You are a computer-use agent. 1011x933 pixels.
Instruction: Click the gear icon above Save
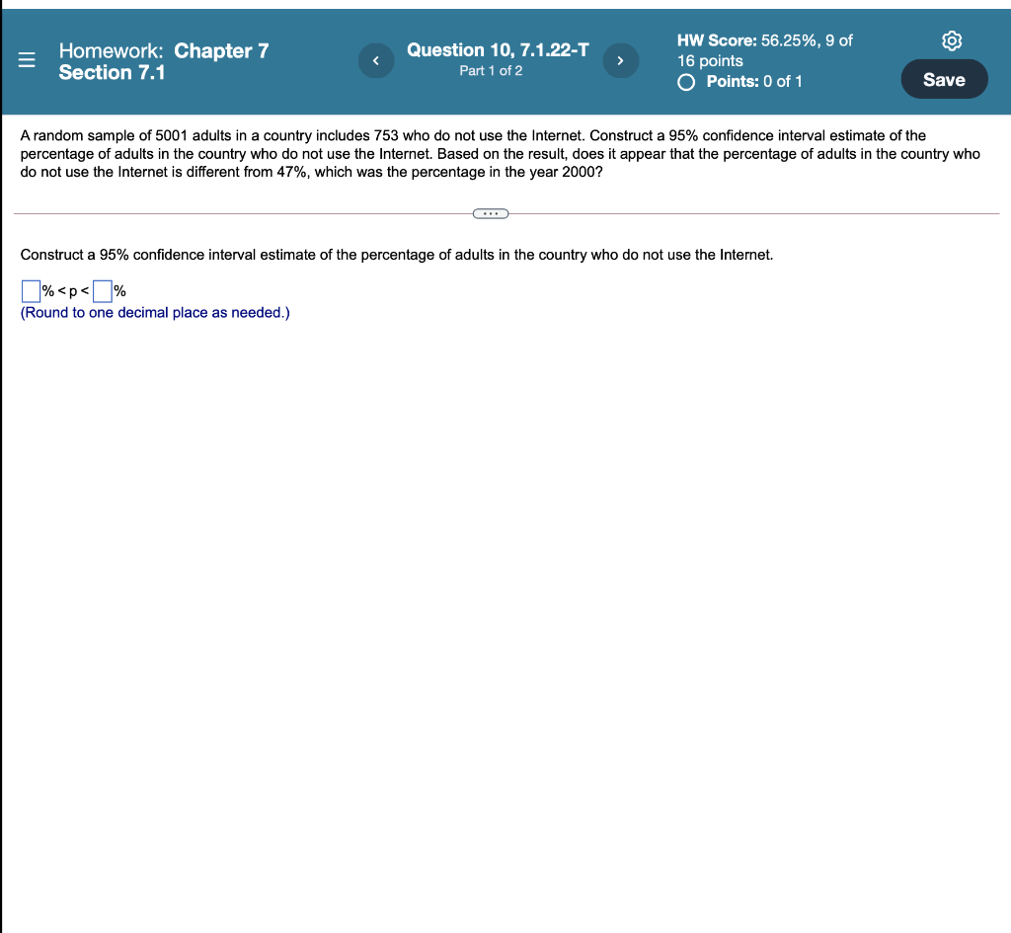coord(951,40)
